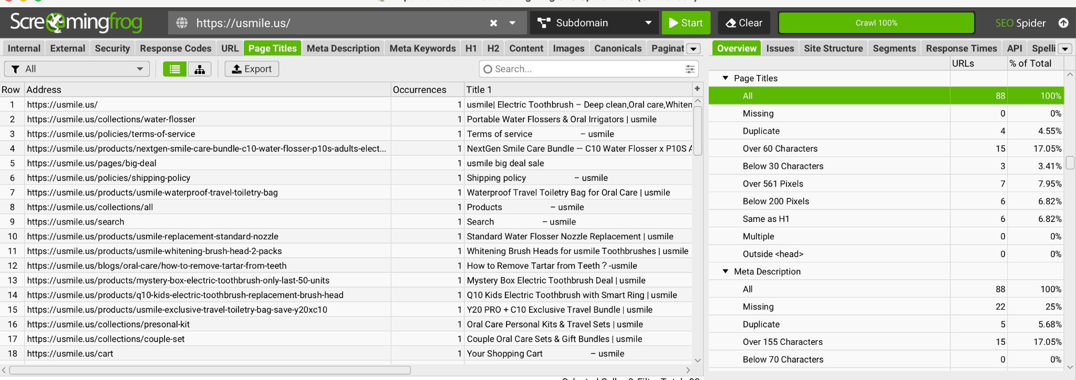Add a column with the plus icon
Viewport: 1076px width, 380px height.
(697, 89)
